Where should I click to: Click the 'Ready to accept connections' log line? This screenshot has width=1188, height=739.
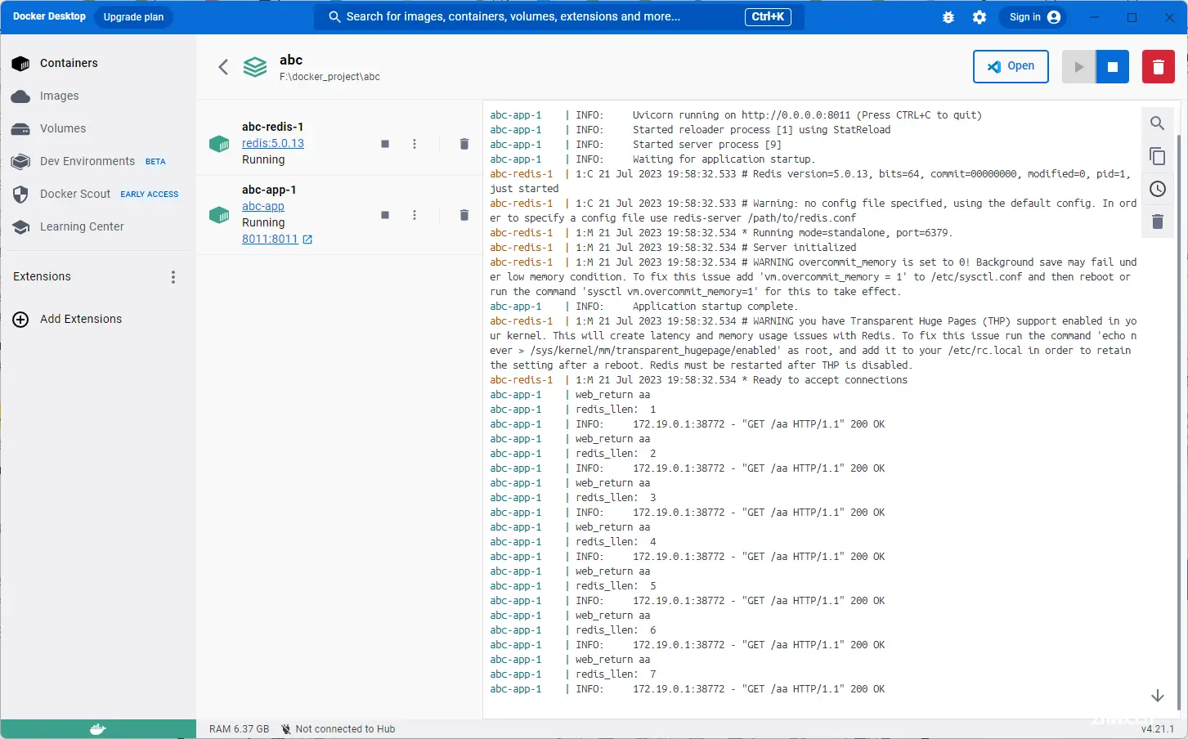tap(699, 380)
